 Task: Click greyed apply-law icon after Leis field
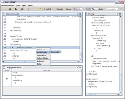coord(120,9)
